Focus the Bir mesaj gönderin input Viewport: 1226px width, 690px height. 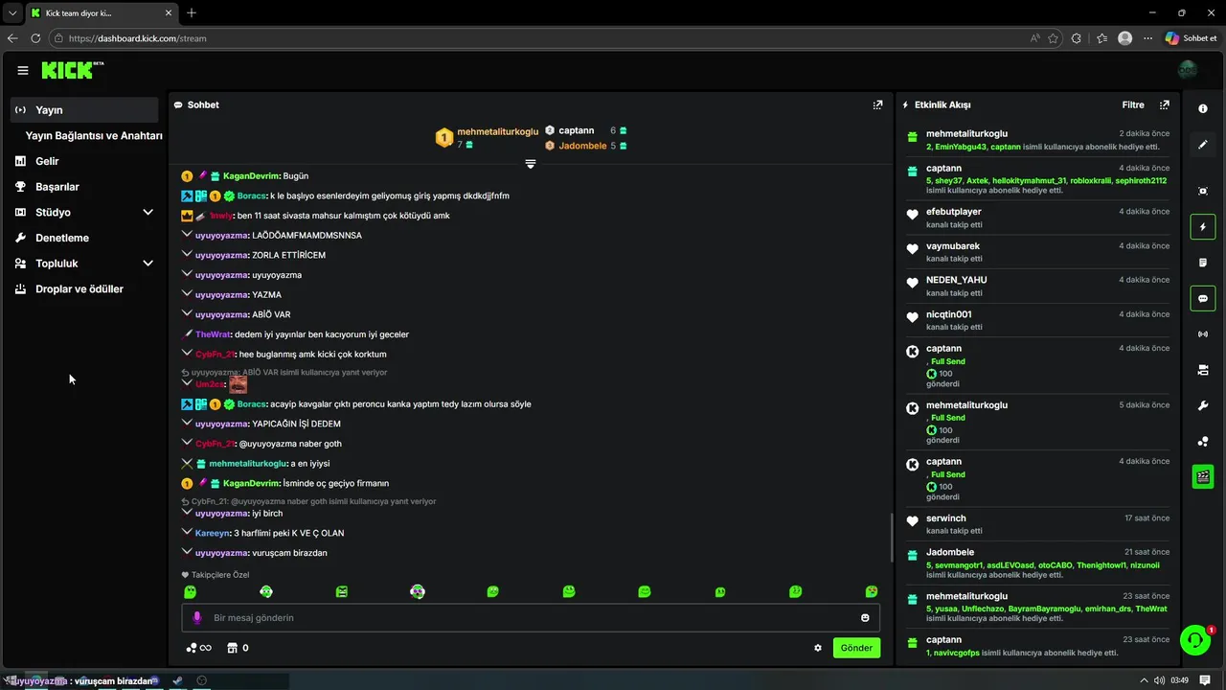531,618
